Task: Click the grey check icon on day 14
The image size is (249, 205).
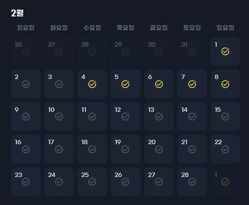Action: pyautogui.click(x=192, y=117)
